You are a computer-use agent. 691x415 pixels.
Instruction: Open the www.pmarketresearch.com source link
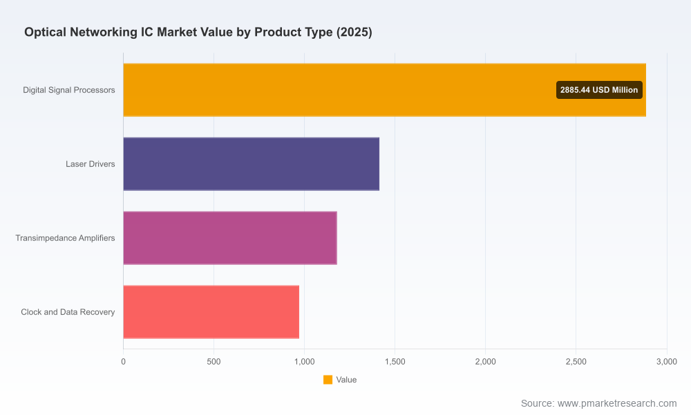tap(617, 403)
